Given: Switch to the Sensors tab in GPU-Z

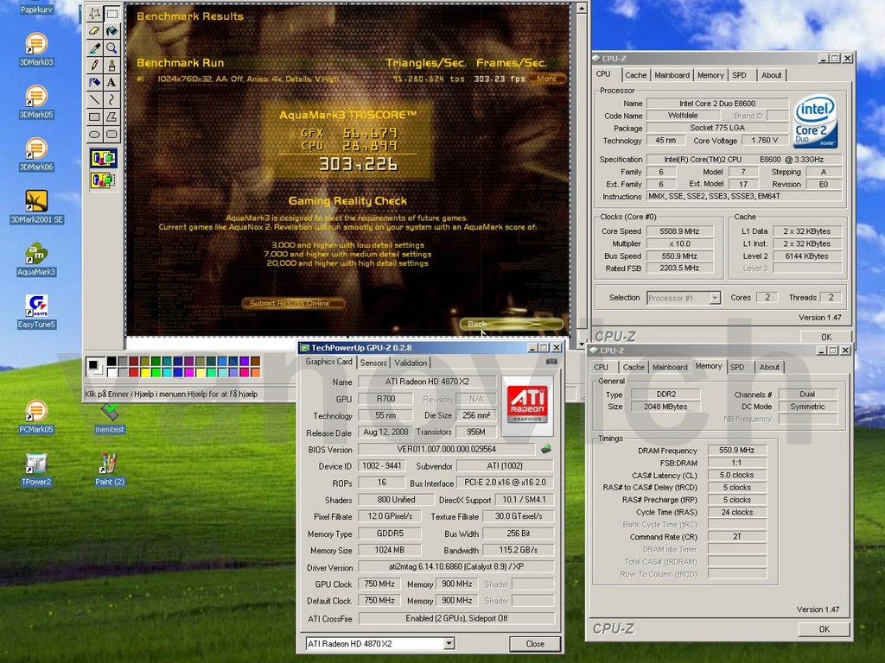Looking at the screenshot, I should pyautogui.click(x=373, y=363).
